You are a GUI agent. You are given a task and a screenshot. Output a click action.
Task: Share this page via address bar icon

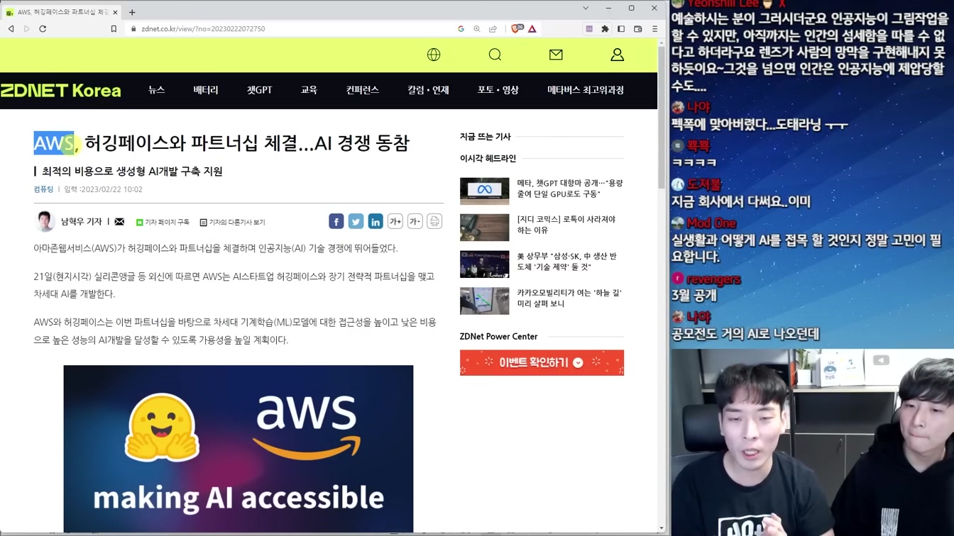pyautogui.click(x=493, y=29)
